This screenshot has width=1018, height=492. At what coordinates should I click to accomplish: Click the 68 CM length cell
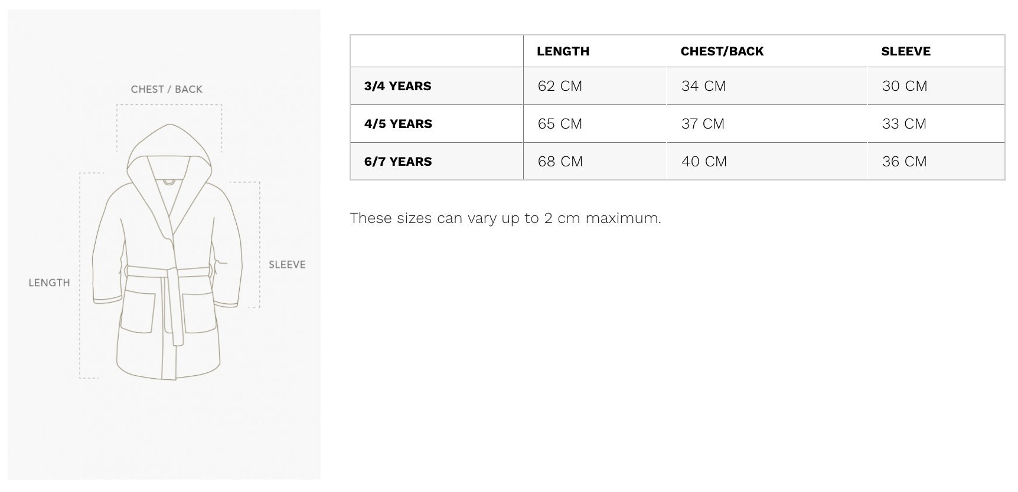point(560,162)
